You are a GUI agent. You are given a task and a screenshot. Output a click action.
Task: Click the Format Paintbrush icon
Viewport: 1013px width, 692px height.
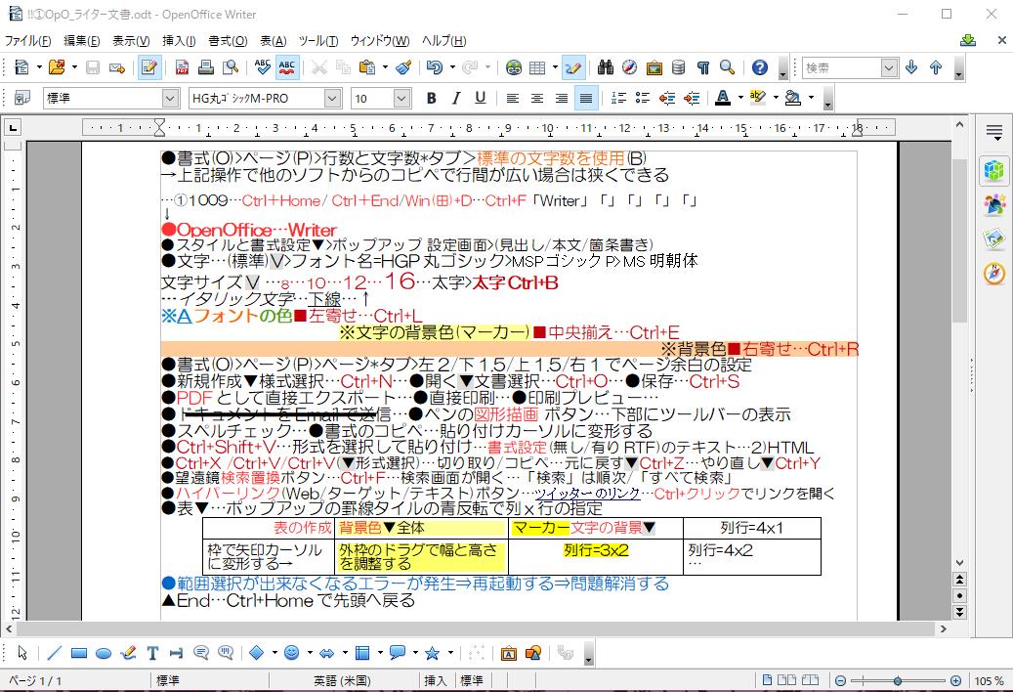click(x=403, y=67)
